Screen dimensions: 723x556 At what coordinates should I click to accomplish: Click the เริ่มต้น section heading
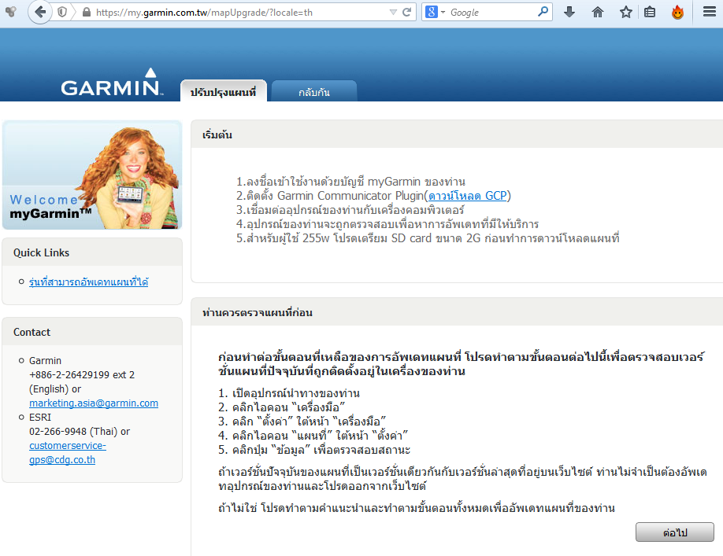[217, 134]
